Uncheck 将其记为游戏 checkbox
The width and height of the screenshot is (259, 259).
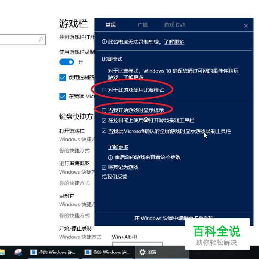[x=104, y=167]
